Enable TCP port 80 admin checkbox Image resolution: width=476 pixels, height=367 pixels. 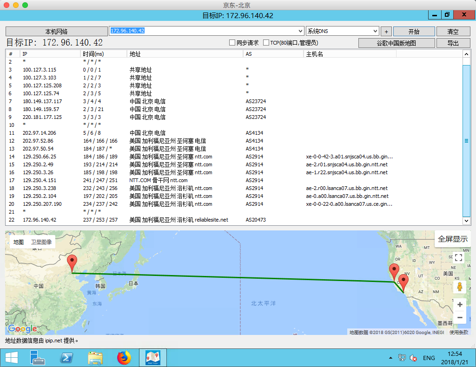pyautogui.click(x=266, y=43)
